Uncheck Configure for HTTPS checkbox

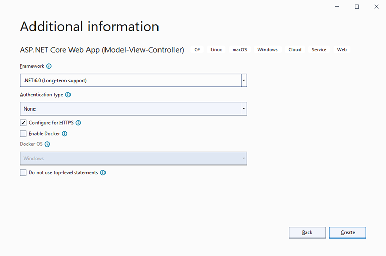[x=23, y=123]
